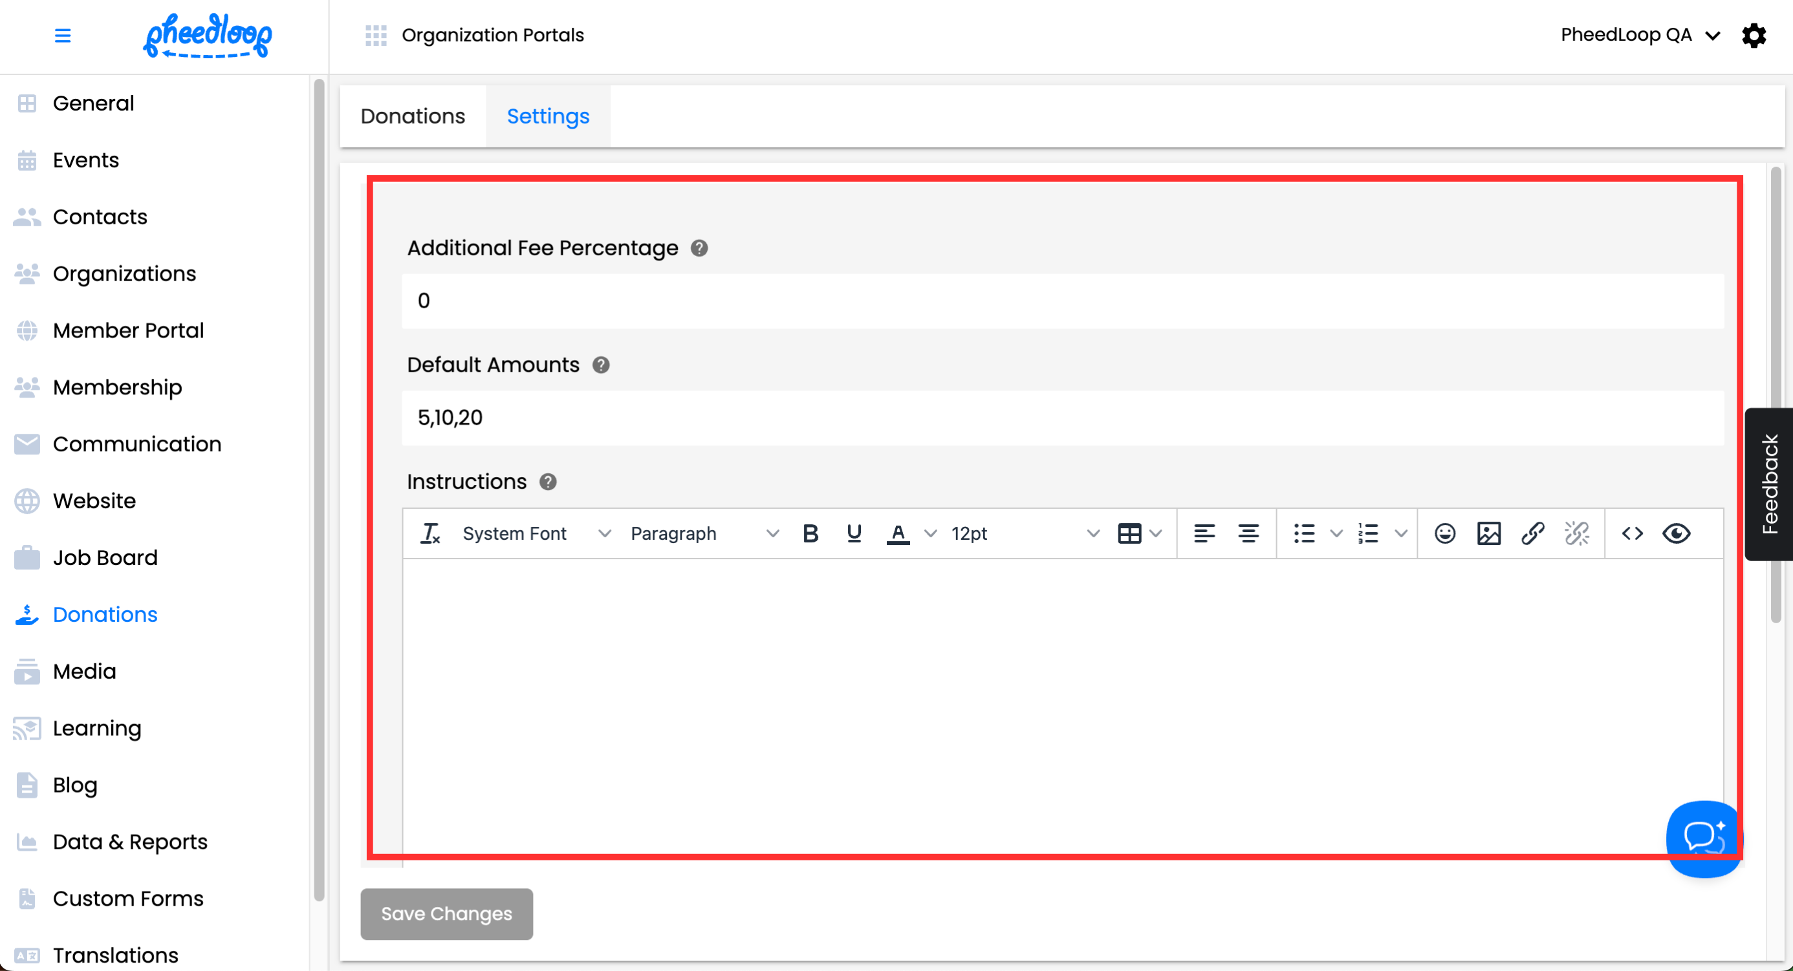This screenshot has height=971, width=1793.
Task: Open the source code view icon
Action: 1632,533
